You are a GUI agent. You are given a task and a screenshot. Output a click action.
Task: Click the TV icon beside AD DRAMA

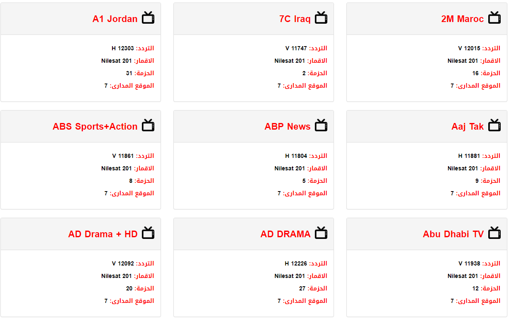coord(321,233)
